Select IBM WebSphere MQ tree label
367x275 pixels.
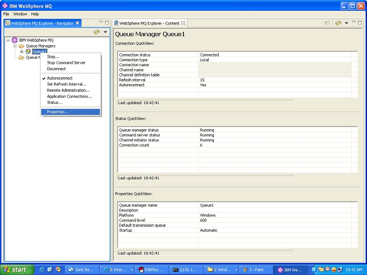(x=36, y=40)
